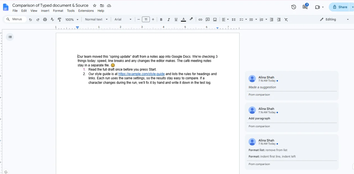This screenshot has width=354, height=174.
Task: Select the "Add paragraph" suggestion card
Action: [292, 117]
